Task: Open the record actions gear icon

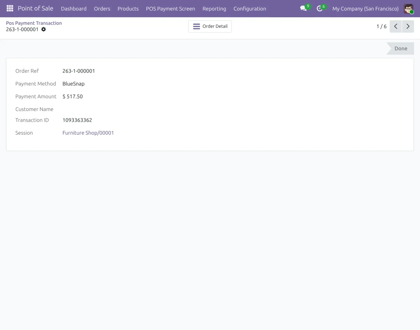Action: [x=43, y=29]
